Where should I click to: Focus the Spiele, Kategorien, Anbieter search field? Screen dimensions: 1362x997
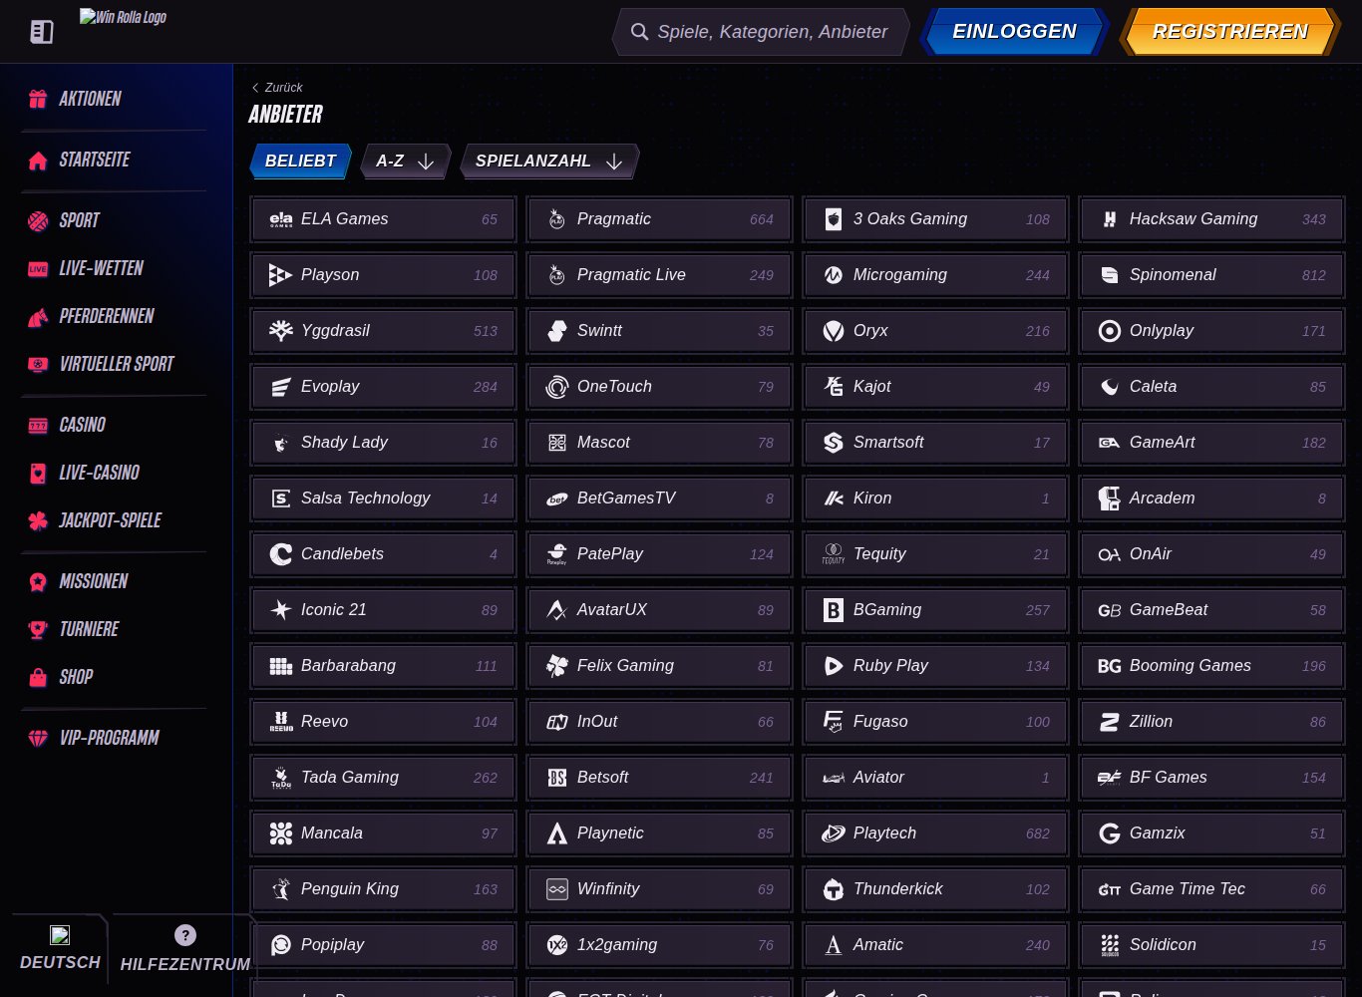click(x=761, y=32)
